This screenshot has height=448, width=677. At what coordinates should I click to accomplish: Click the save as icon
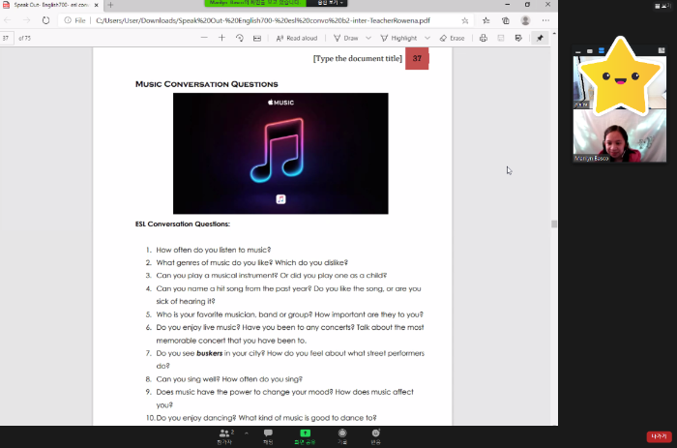tap(518, 38)
